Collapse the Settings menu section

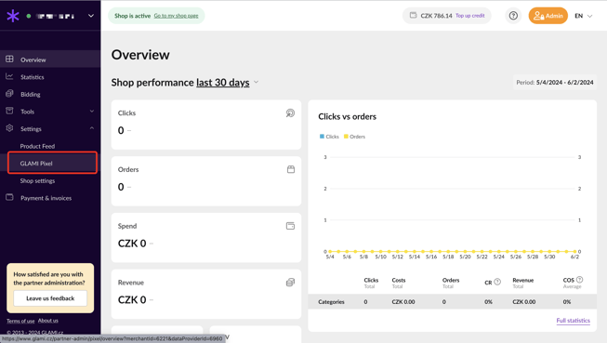point(92,128)
